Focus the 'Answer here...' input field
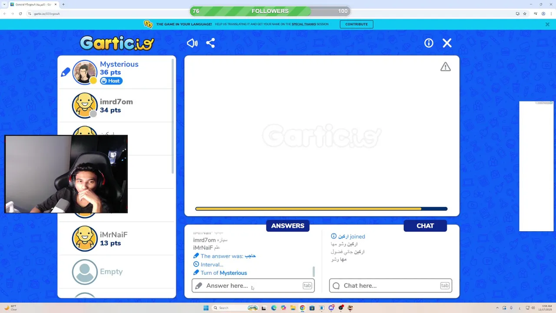 coord(253,286)
